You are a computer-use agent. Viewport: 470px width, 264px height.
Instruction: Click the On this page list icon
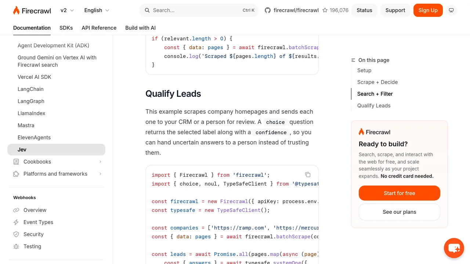pos(353,60)
